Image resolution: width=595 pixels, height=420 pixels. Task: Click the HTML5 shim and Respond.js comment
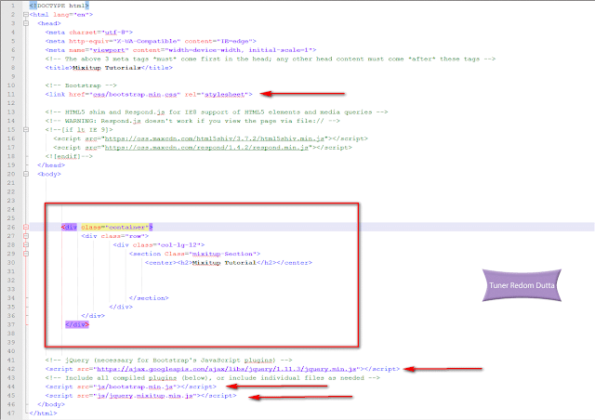point(217,112)
